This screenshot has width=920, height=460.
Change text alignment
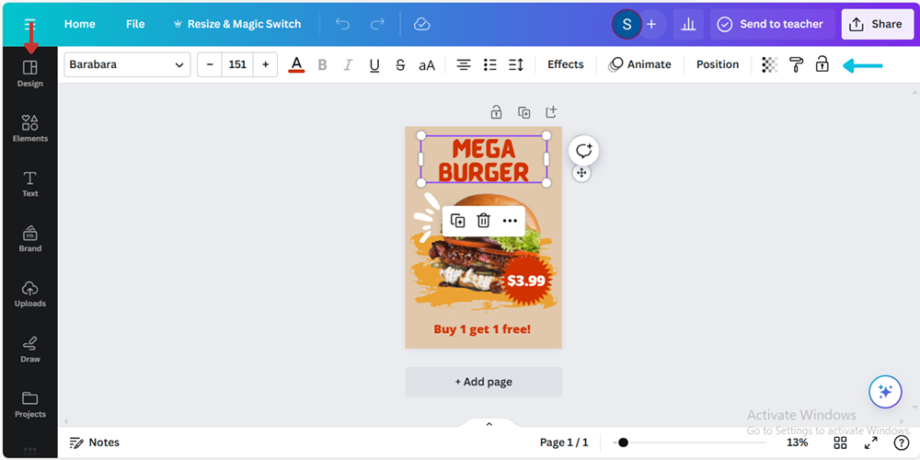[464, 64]
